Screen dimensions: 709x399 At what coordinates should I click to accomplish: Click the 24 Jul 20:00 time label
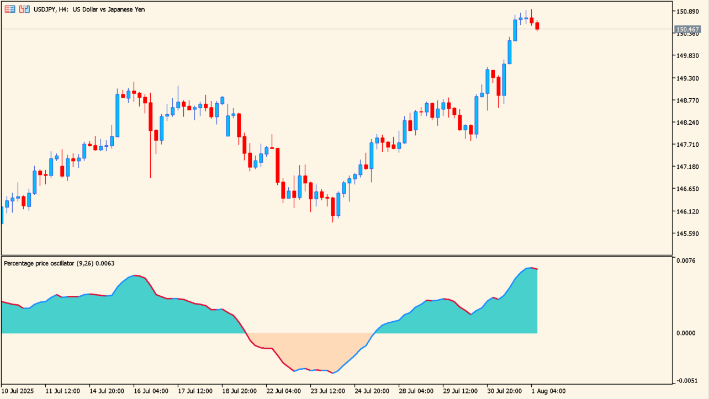(x=372, y=391)
